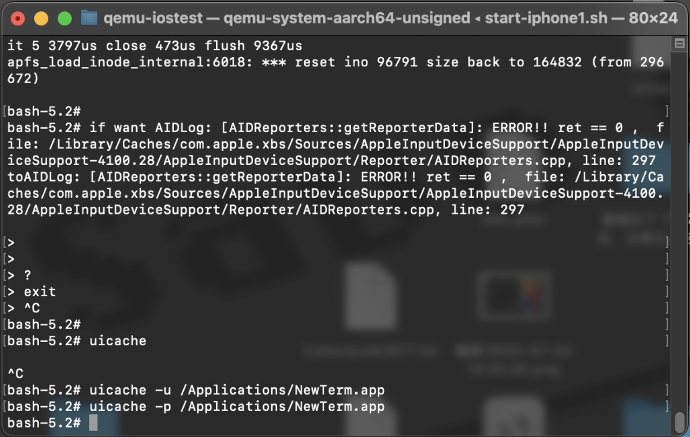Zoom the window using green button
The image size is (690, 437).
click(64, 18)
